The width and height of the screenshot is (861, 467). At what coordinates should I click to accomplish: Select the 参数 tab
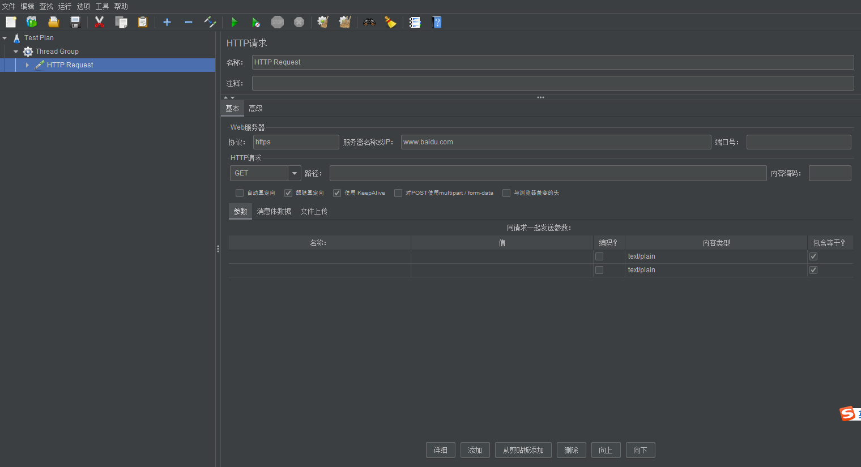[240, 211]
